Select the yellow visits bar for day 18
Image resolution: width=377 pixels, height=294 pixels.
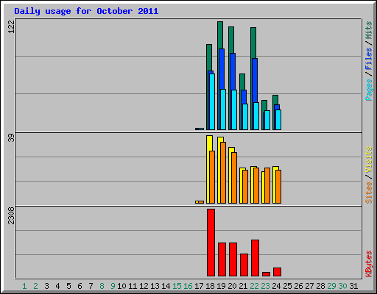pos(208,169)
